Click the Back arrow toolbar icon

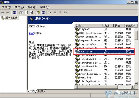pyautogui.click(x=3, y=12)
